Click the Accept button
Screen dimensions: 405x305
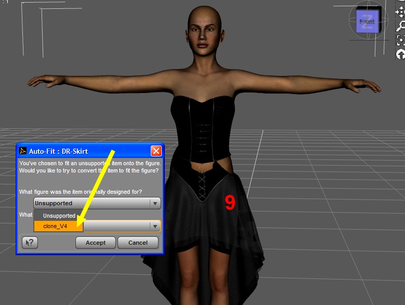[x=96, y=243]
